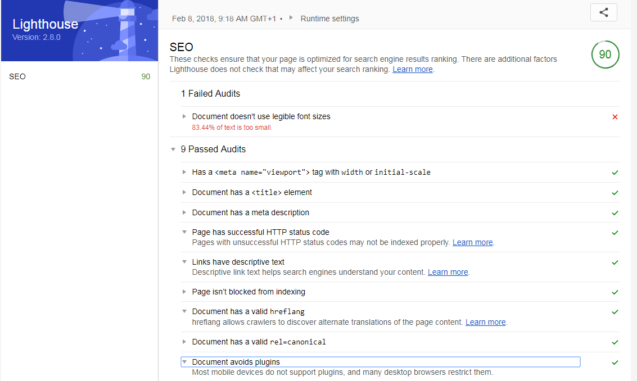Open the SEO description Learn more link
Image resolution: width=637 pixels, height=381 pixels.
[412, 69]
